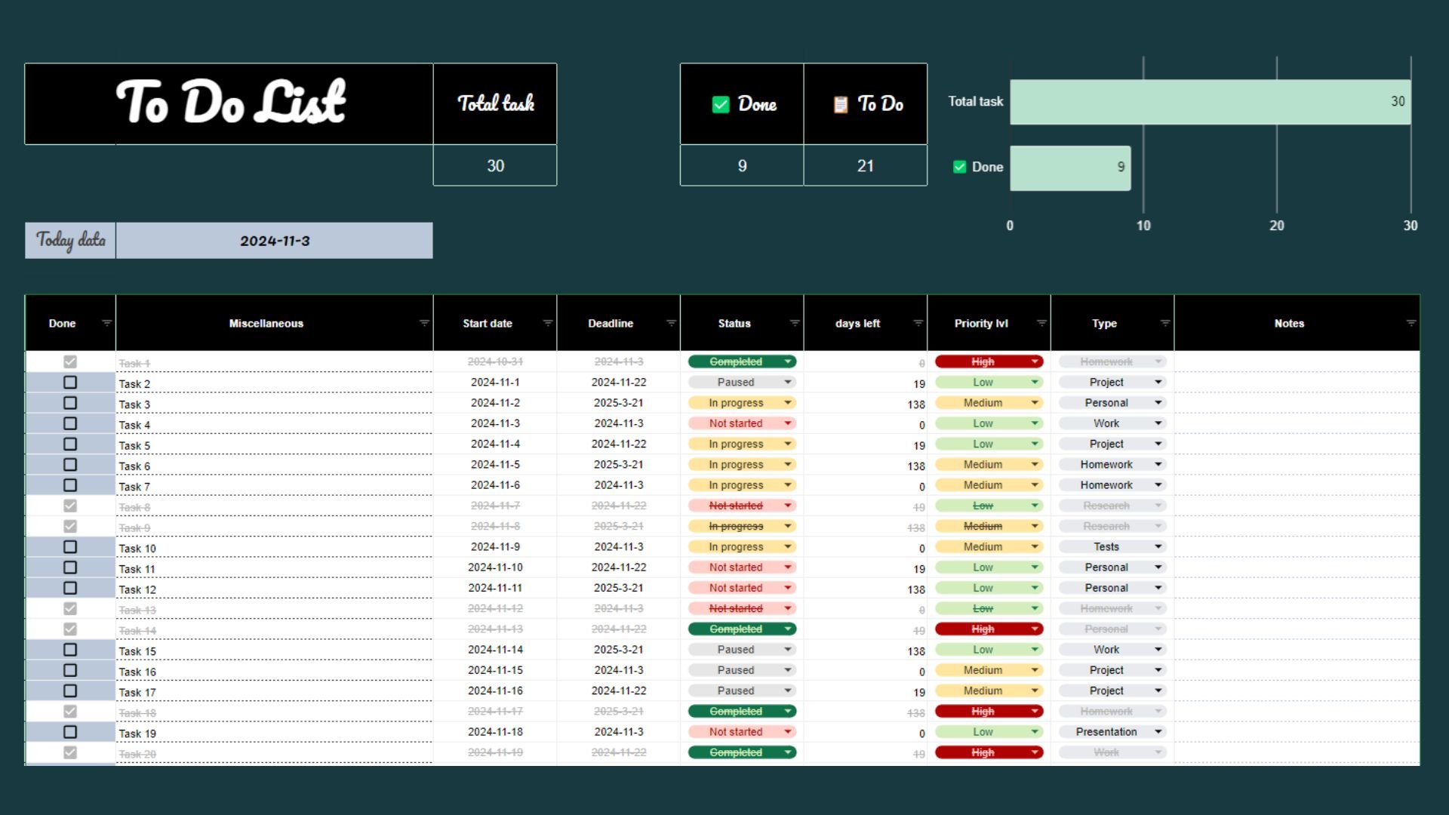The height and width of the screenshot is (815, 1449).
Task: Open the Priority lvl column filter icon
Action: [1041, 323]
